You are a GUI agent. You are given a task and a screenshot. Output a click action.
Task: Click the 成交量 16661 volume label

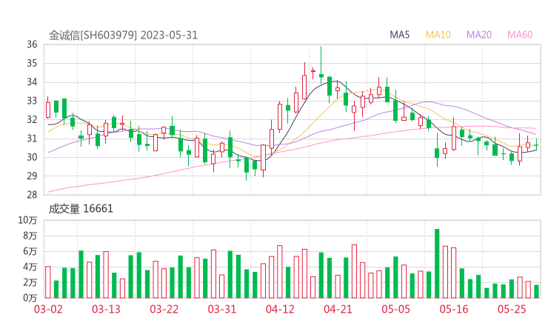pos(81,209)
